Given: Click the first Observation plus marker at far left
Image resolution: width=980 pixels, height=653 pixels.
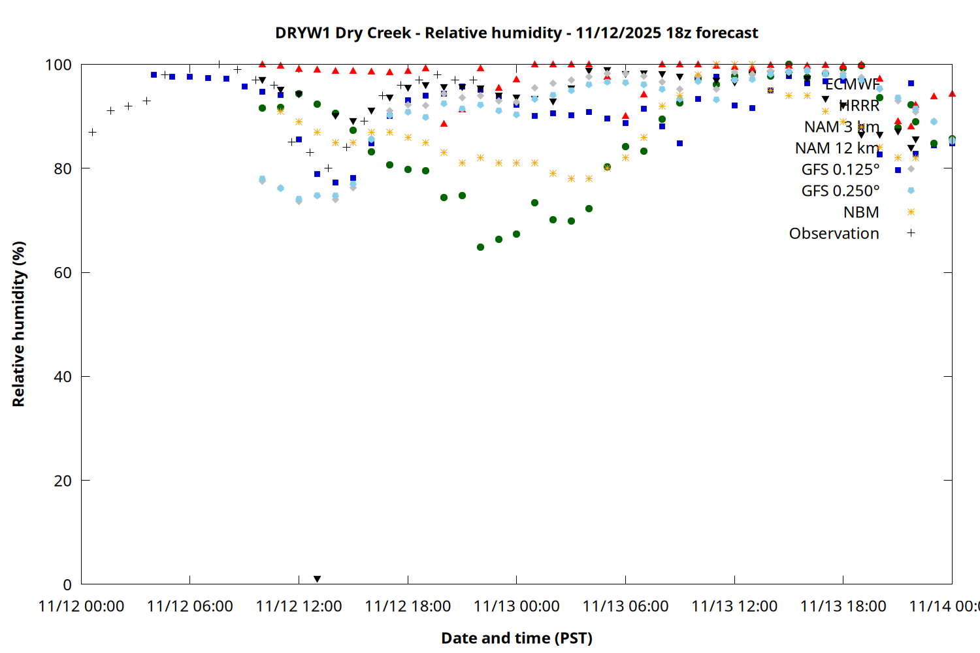Looking at the screenshot, I should point(93,132).
